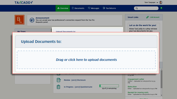Open the Receipt for moving costs link

138,92
